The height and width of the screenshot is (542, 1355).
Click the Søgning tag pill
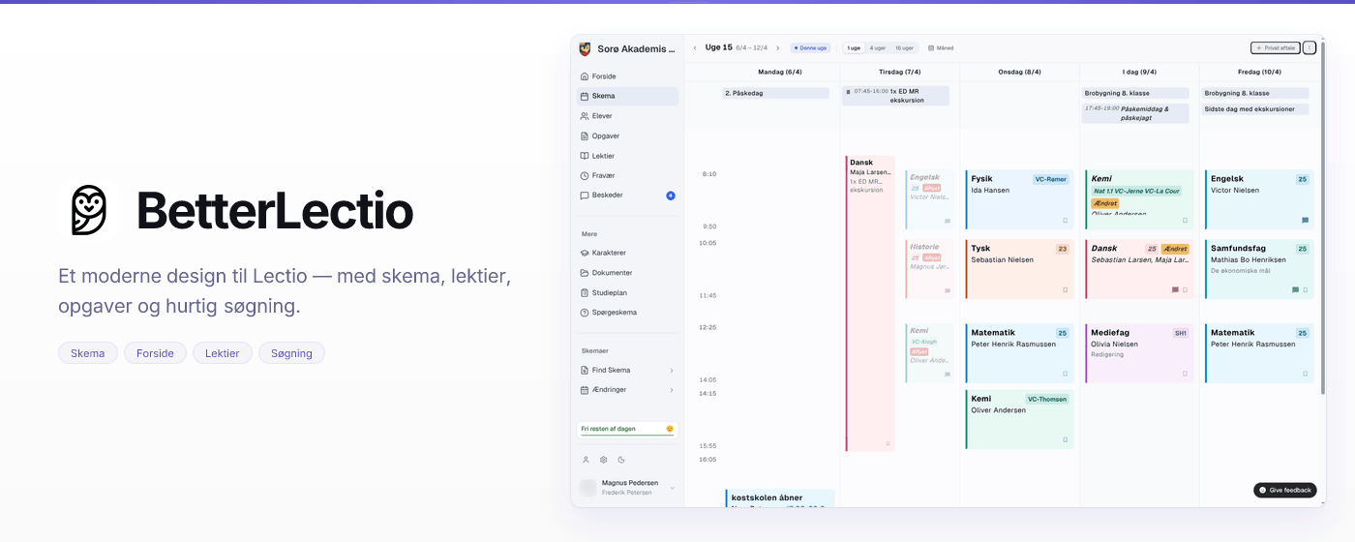tap(291, 353)
